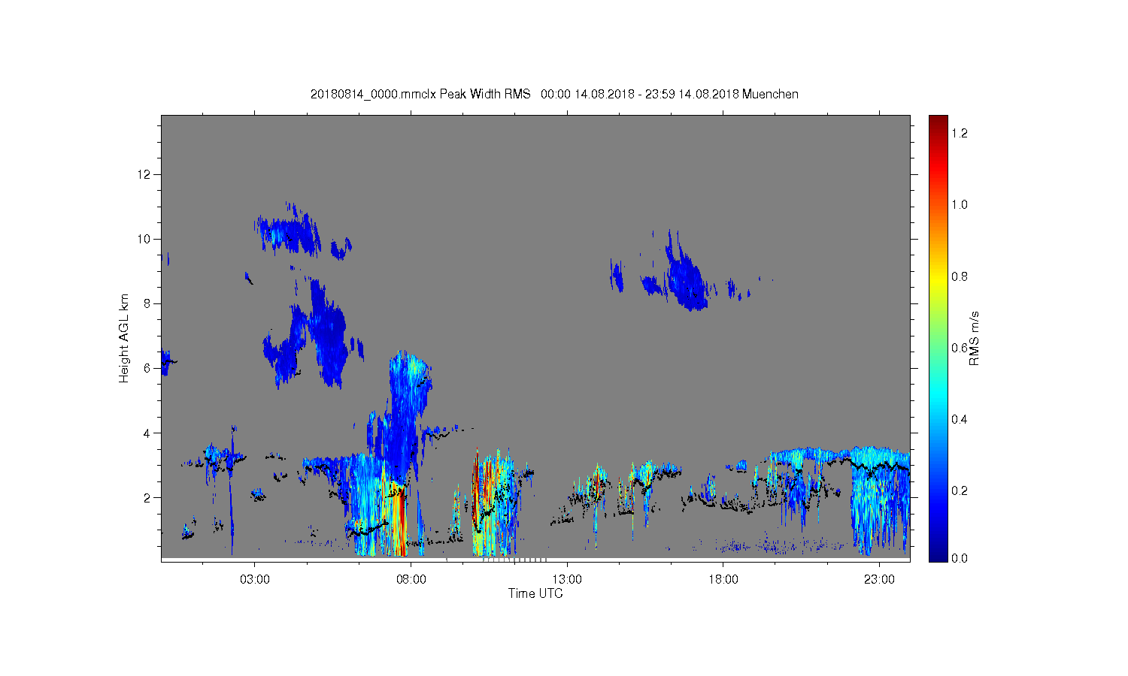Click the yellow band of the colorbar

938,283
